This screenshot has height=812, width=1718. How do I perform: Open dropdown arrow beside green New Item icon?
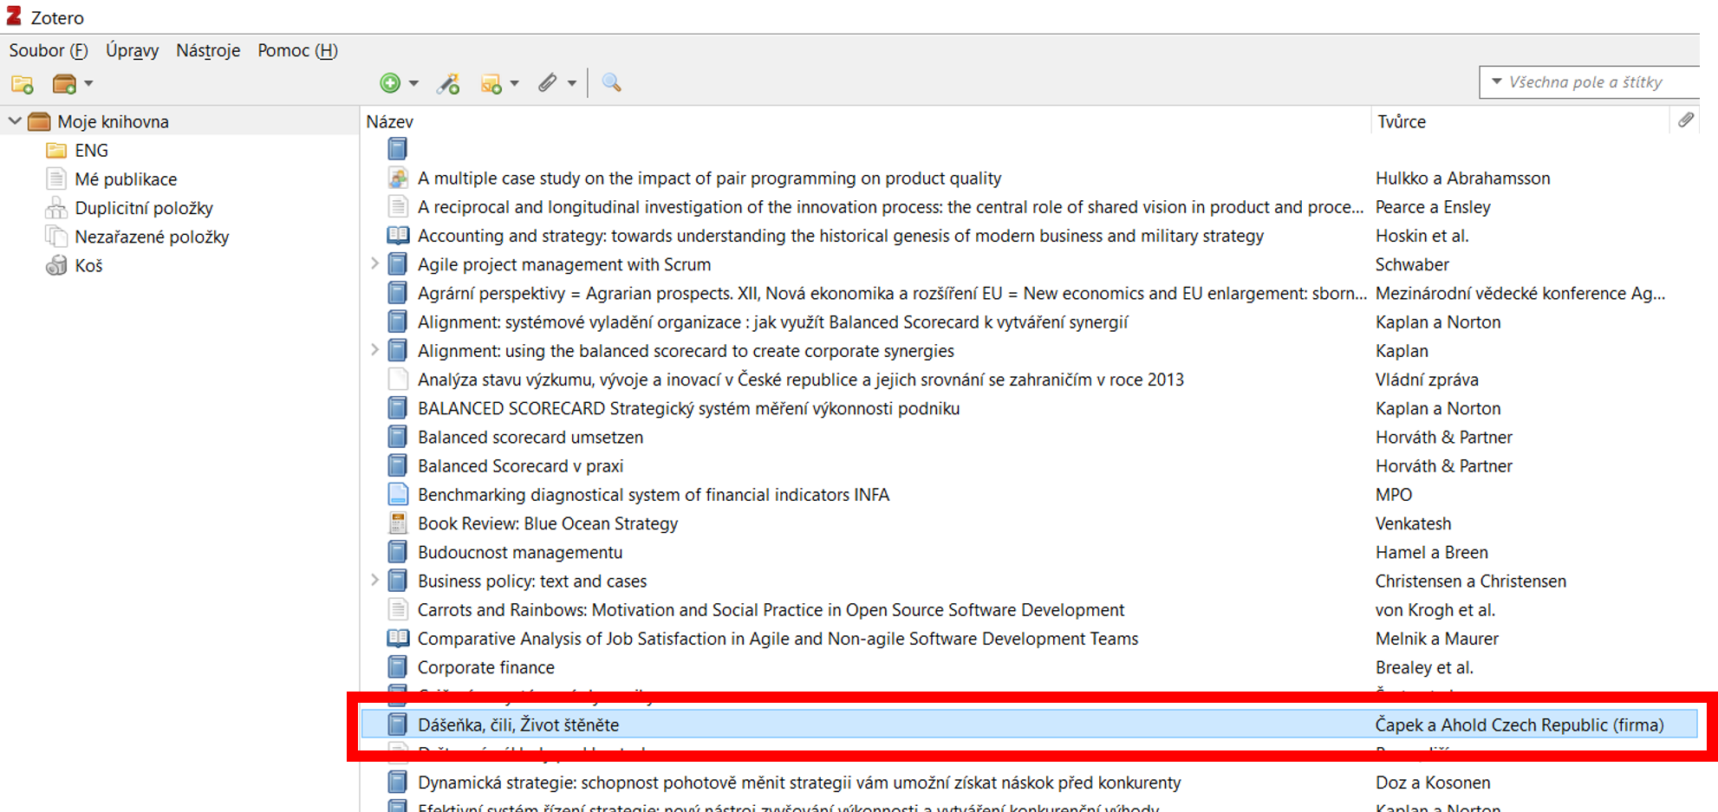pyautogui.click(x=413, y=84)
